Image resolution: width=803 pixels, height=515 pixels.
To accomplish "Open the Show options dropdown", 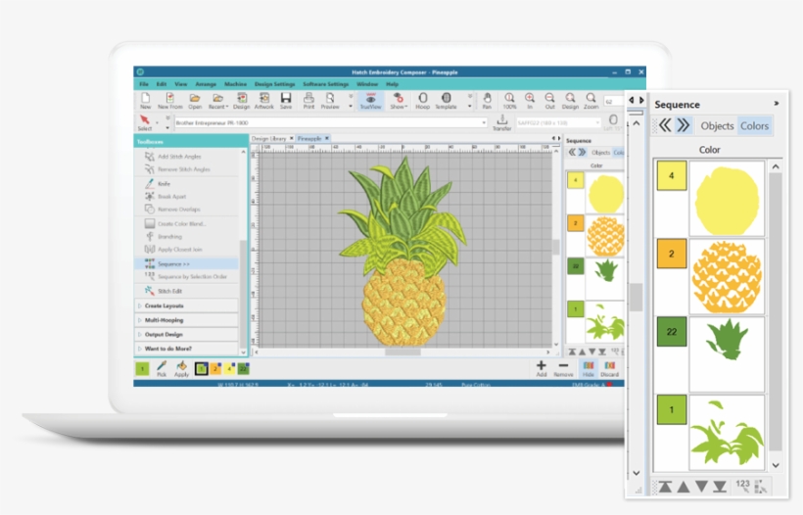I will 398,100.
